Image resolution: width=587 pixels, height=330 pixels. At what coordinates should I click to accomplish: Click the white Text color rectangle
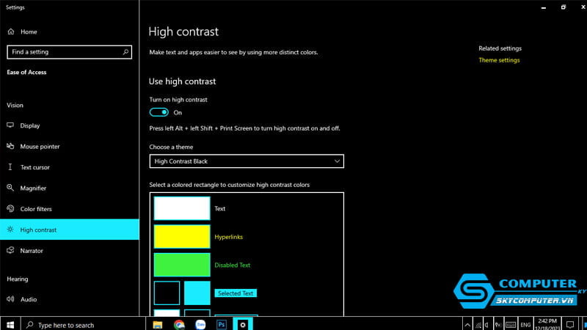(182, 208)
